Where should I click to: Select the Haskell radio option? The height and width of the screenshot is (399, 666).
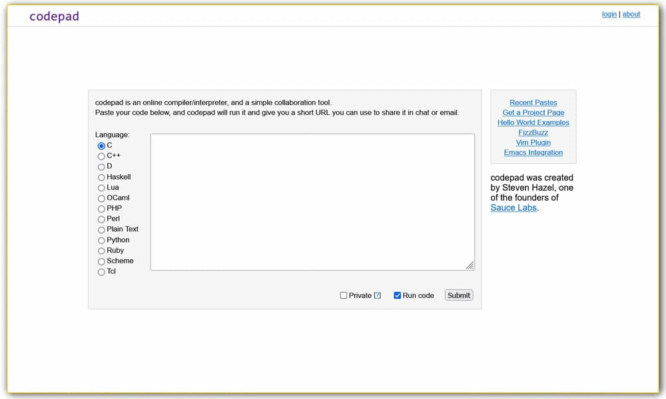pyautogui.click(x=101, y=178)
